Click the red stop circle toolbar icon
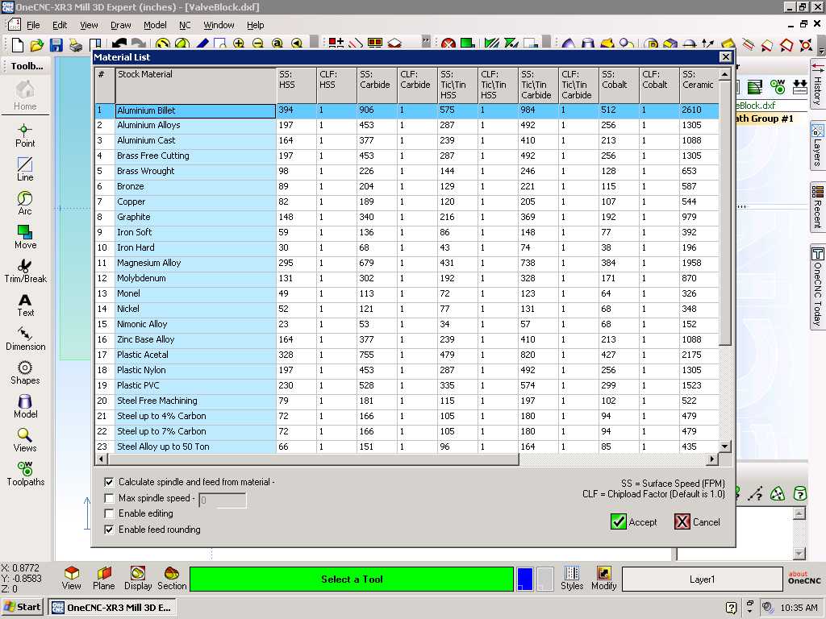 [x=448, y=44]
